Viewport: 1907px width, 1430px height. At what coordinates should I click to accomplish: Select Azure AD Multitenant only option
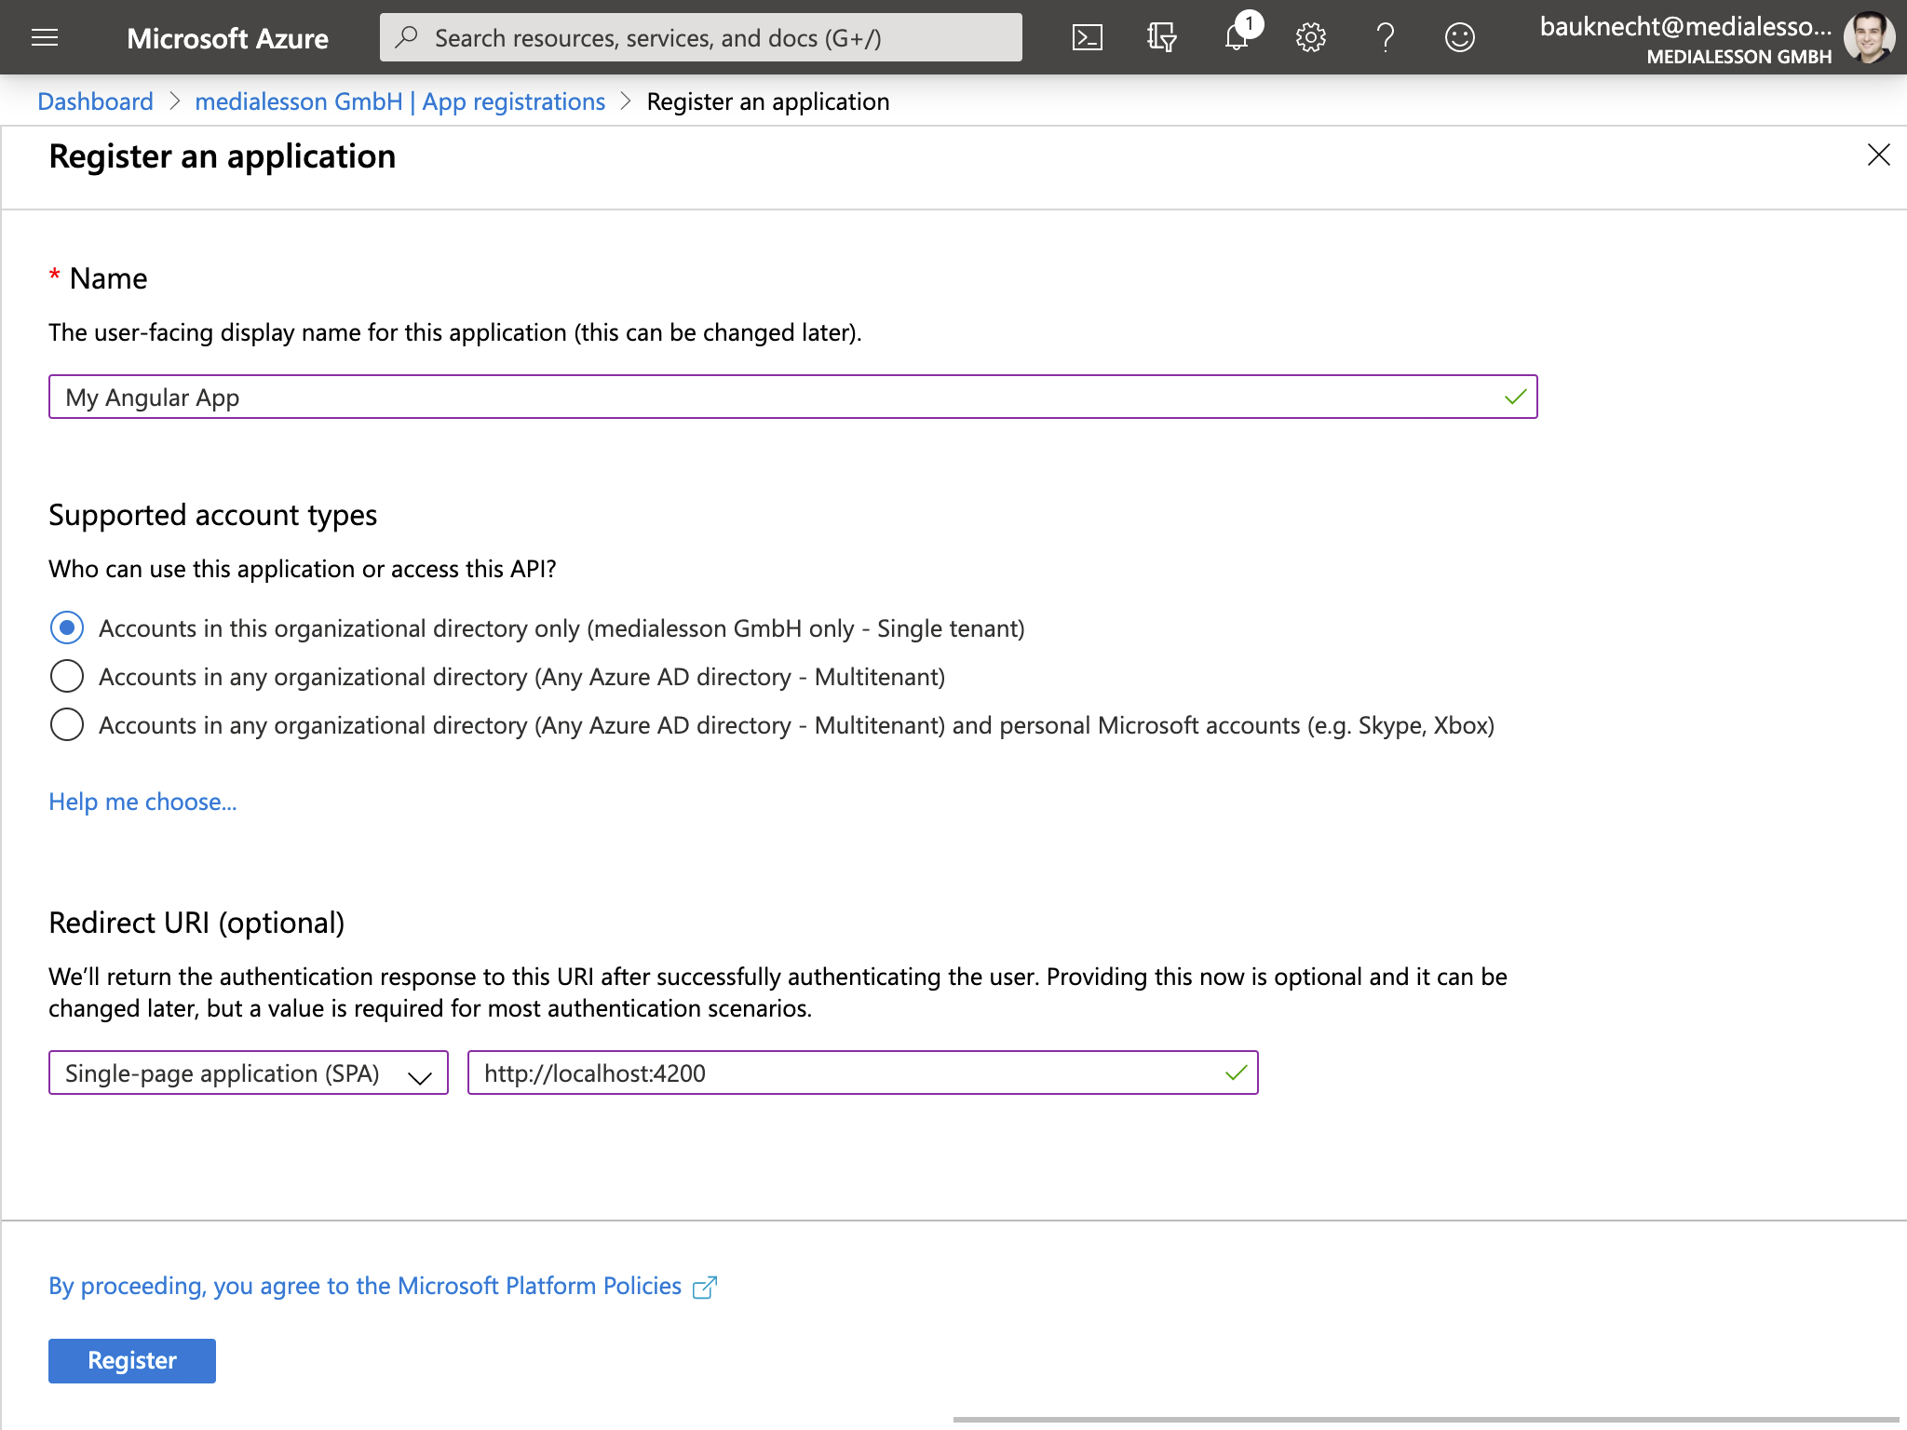pyautogui.click(x=67, y=677)
